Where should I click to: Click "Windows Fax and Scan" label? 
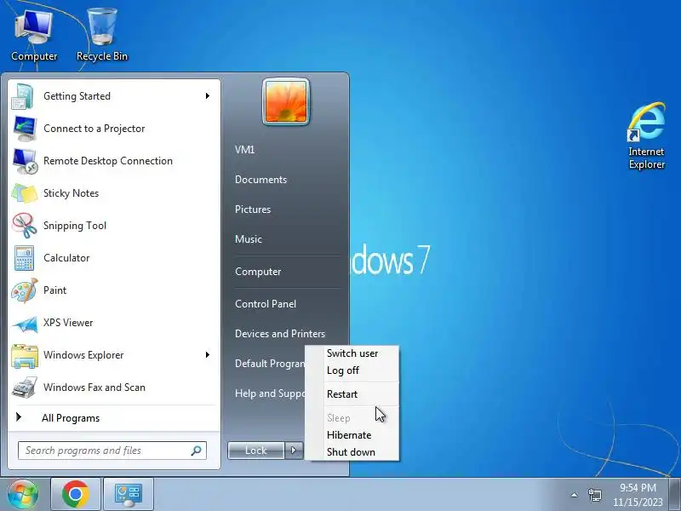coord(94,388)
